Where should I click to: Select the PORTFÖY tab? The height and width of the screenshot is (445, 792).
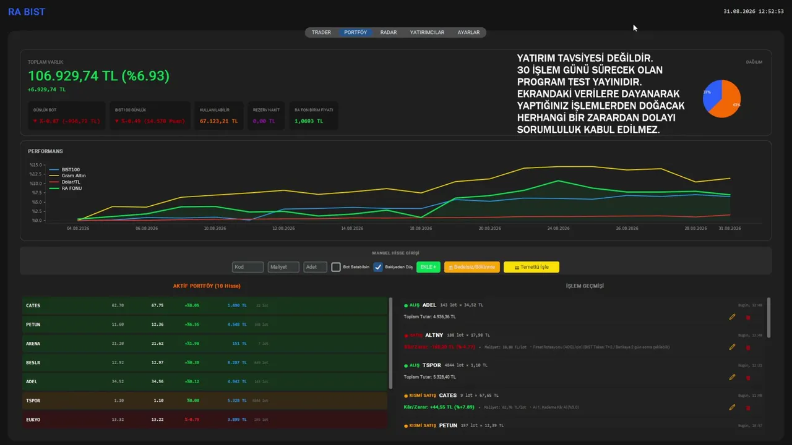(356, 32)
